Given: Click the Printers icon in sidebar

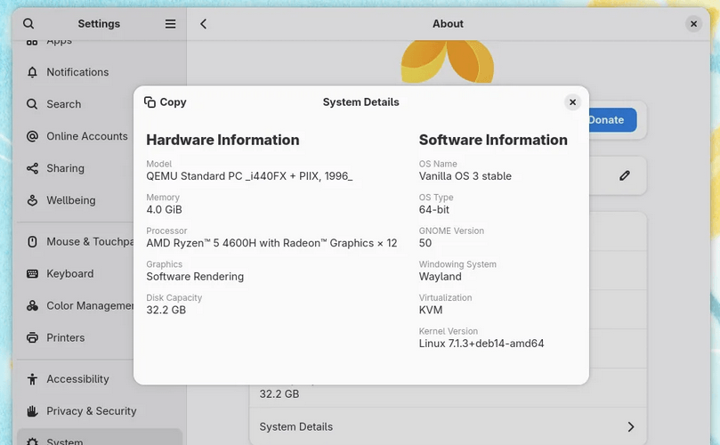Looking at the screenshot, I should [32, 337].
